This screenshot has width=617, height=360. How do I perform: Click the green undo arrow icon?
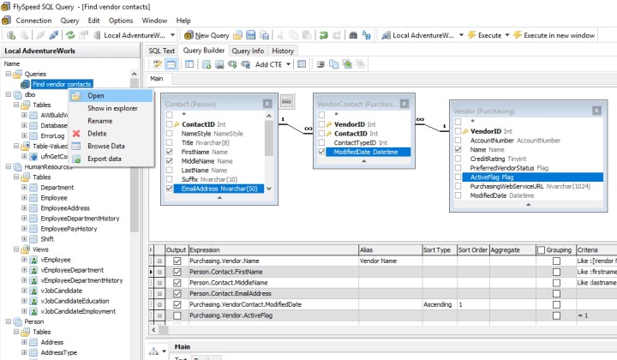[323, 35]
